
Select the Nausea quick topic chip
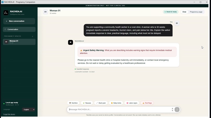pos(87,103)
